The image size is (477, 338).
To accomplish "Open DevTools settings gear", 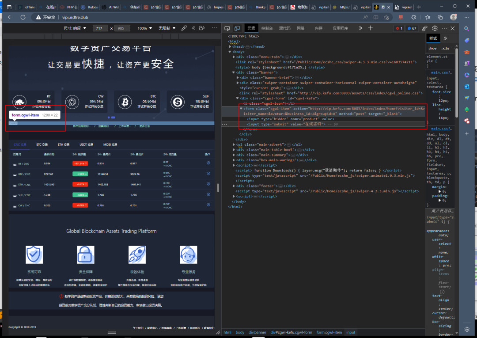I will [435, 28].
